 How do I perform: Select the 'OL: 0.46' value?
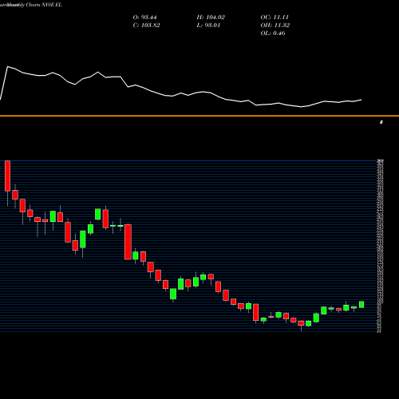click(273, 34)
